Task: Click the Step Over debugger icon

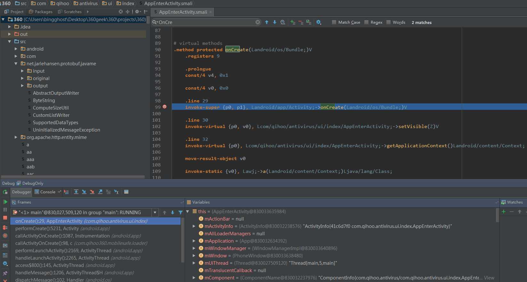Action: 76,192
